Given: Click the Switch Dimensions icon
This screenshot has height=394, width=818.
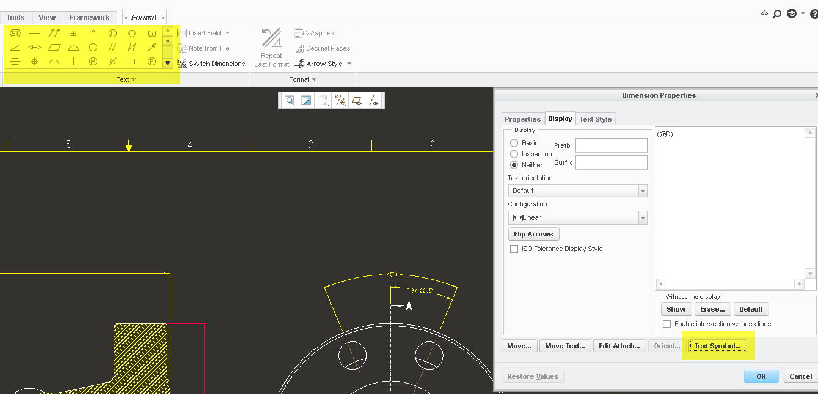Looking at the screenshot, I should (x=182, y=64).
